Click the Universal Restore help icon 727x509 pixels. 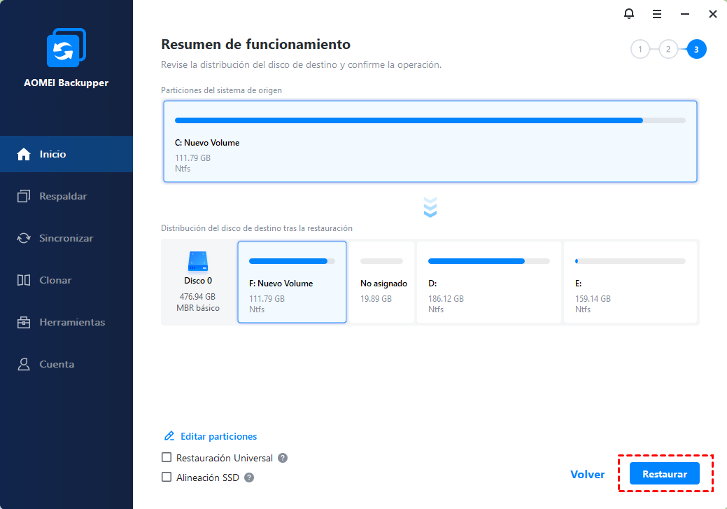pyautogui.click(x=283, y=458)
